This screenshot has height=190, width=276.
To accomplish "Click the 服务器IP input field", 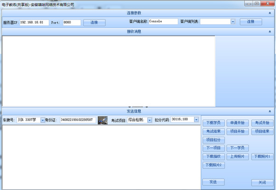I will pyautogui.click(x=34, y=22).
